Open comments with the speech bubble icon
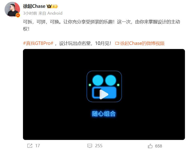The image size is (190, 150). point(90,146)
